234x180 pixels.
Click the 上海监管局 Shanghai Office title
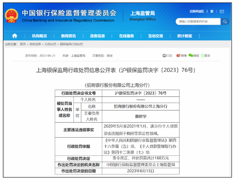[x=143, y=16]
